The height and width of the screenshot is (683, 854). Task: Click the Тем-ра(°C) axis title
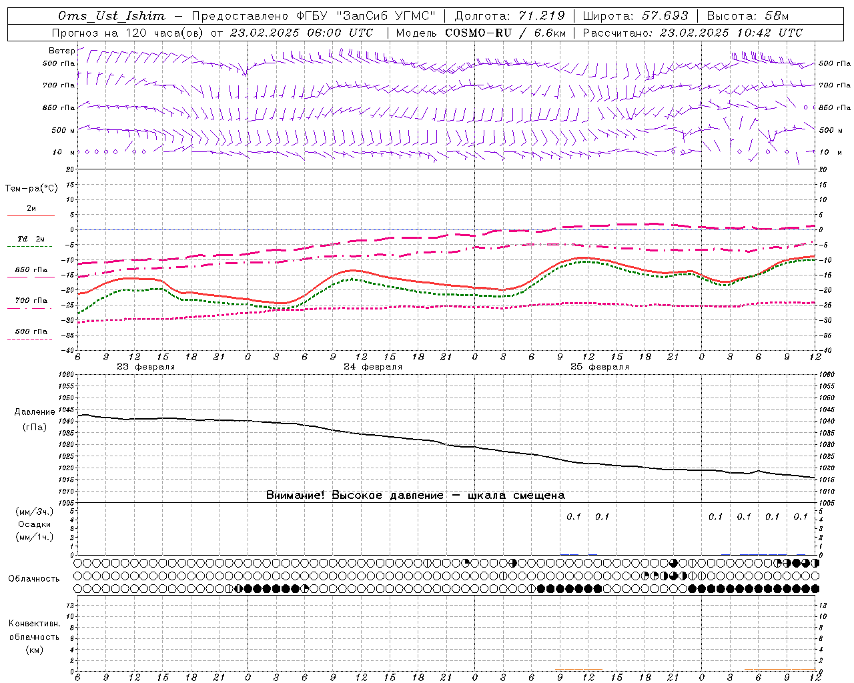(31, 189)
